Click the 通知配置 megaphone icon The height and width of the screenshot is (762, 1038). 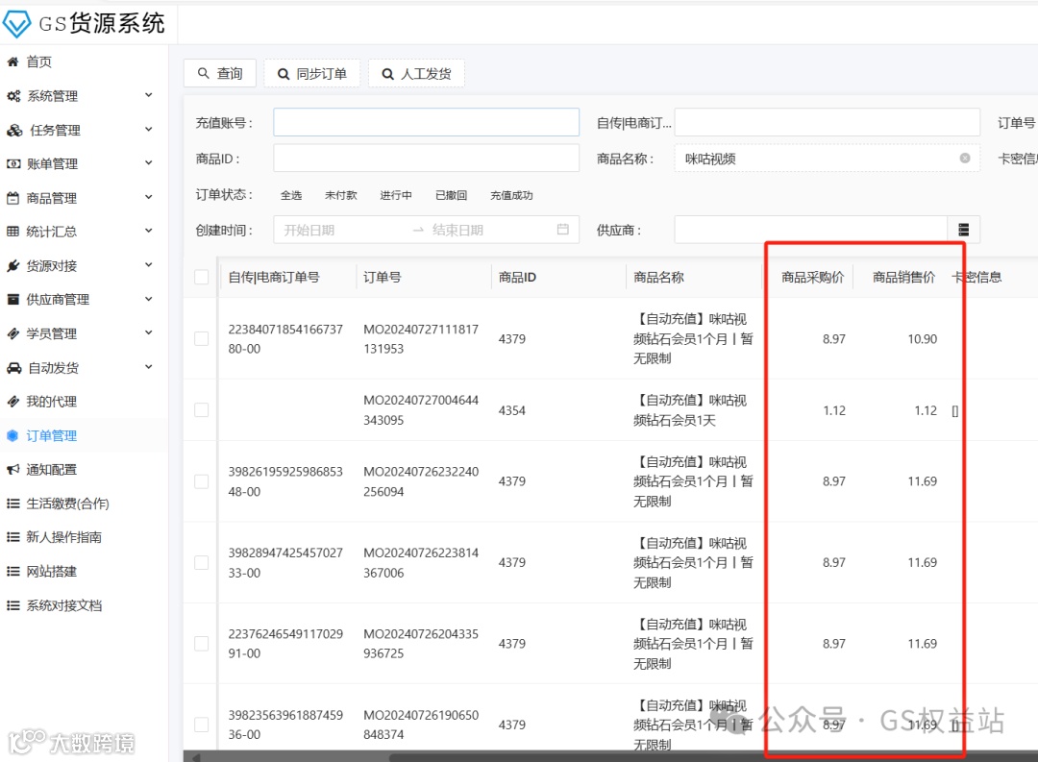pos(12,469)
